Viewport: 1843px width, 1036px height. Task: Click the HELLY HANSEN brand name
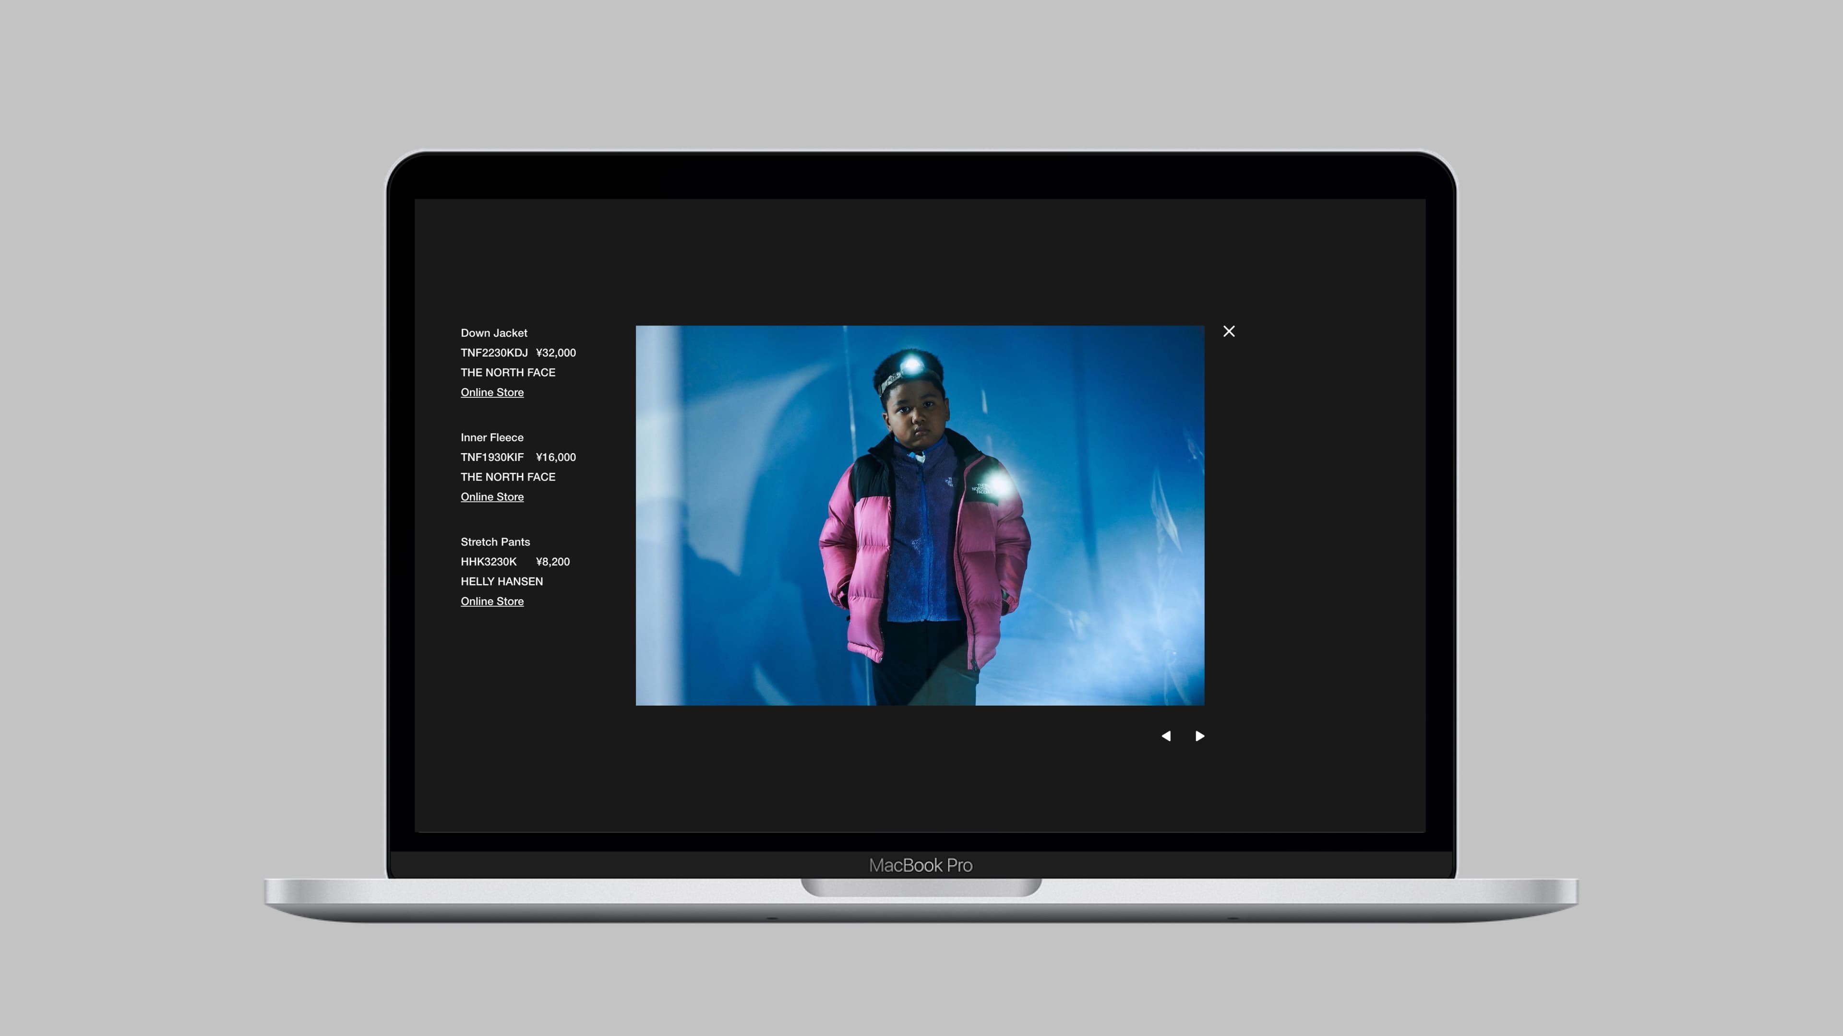click(x=502, y=581)
